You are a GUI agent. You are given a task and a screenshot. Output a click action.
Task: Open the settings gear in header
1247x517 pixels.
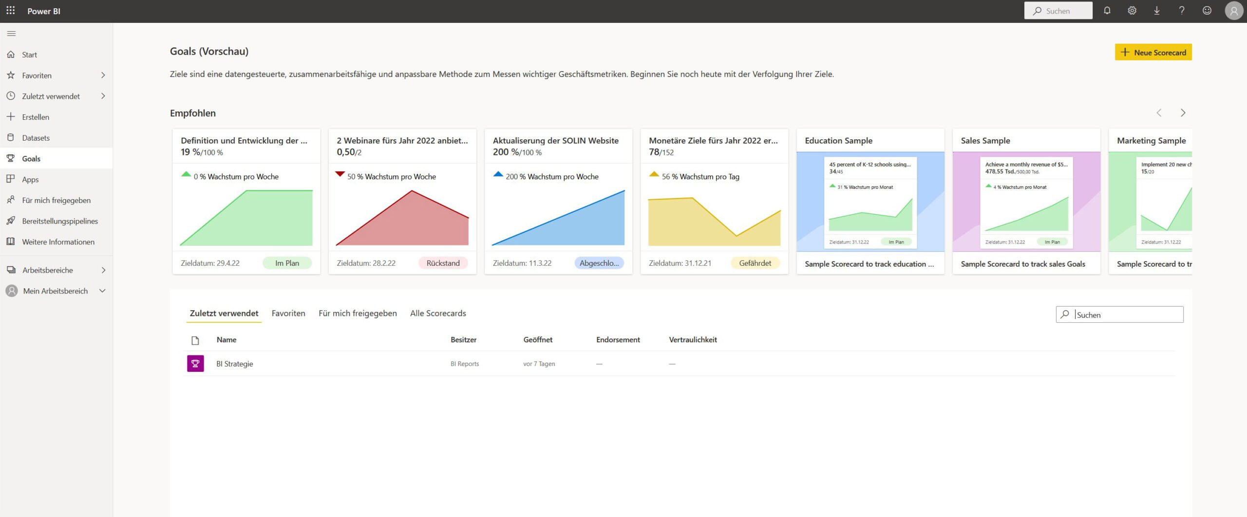(1132, 11)
